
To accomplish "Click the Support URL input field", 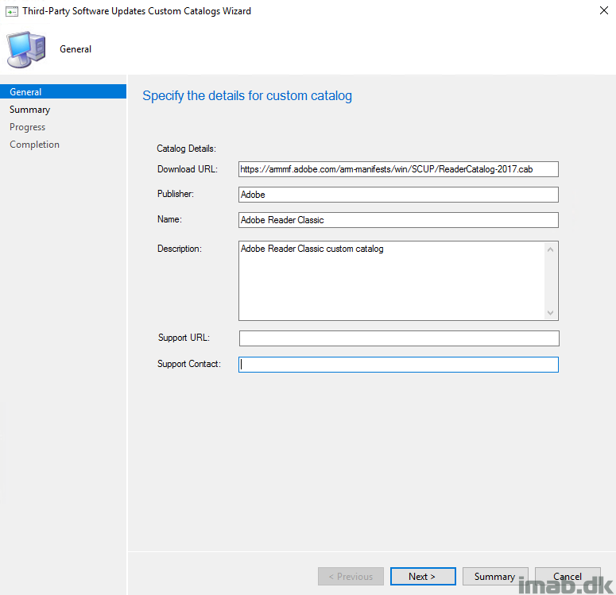I will click(399, 338).
